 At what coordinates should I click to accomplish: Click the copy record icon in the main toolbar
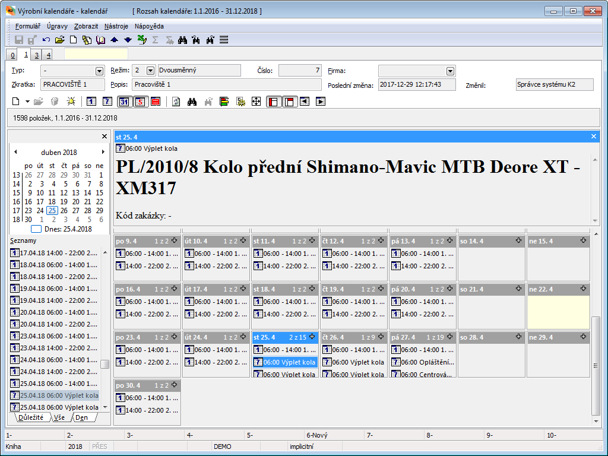point(87,40)
